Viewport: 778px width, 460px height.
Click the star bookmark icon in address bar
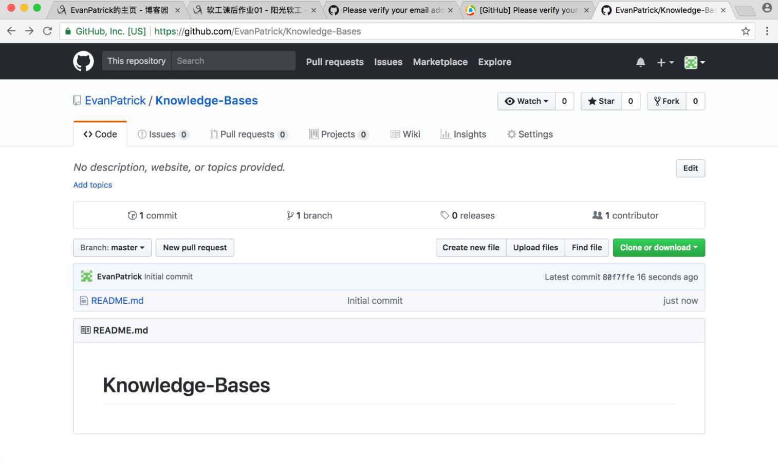point(746,31)
